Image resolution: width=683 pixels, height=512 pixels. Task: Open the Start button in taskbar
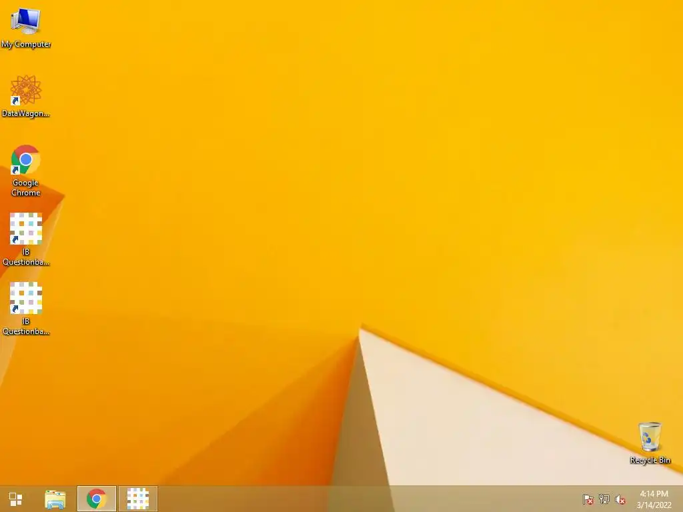16,499
